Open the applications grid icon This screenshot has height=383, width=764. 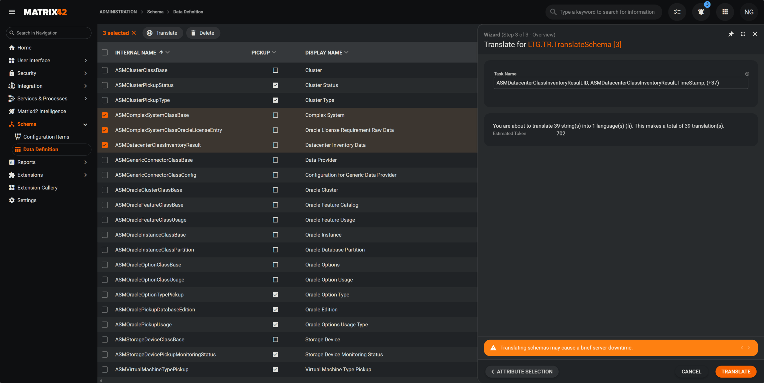coord(725,12)
